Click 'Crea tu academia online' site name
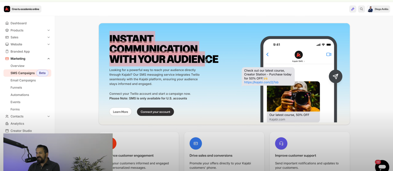This screenshot has height=171, width=393. pos(26,9)
